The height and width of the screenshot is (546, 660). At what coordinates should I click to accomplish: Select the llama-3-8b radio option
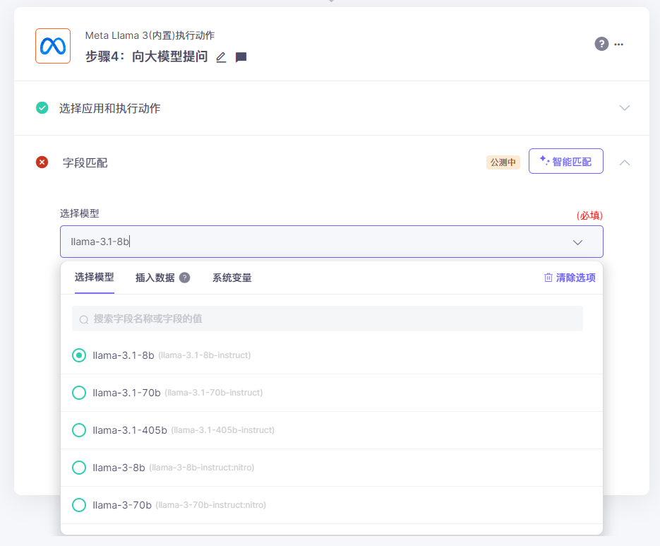pyautogui.click(x=79, y=468)
